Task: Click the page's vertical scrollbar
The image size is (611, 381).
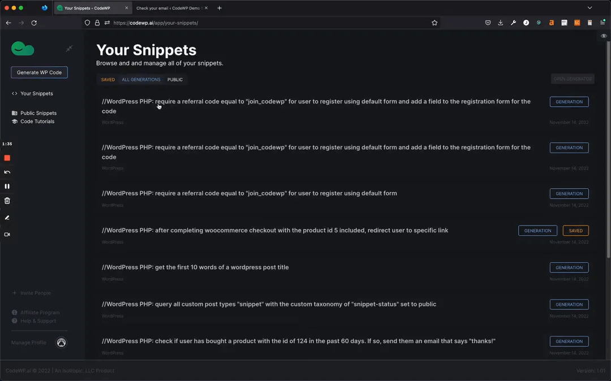Action: pos(608,141)
